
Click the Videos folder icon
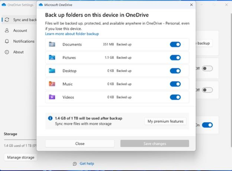point(52,97)
